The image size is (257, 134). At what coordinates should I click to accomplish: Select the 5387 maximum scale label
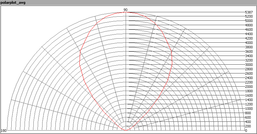[248, 12]
